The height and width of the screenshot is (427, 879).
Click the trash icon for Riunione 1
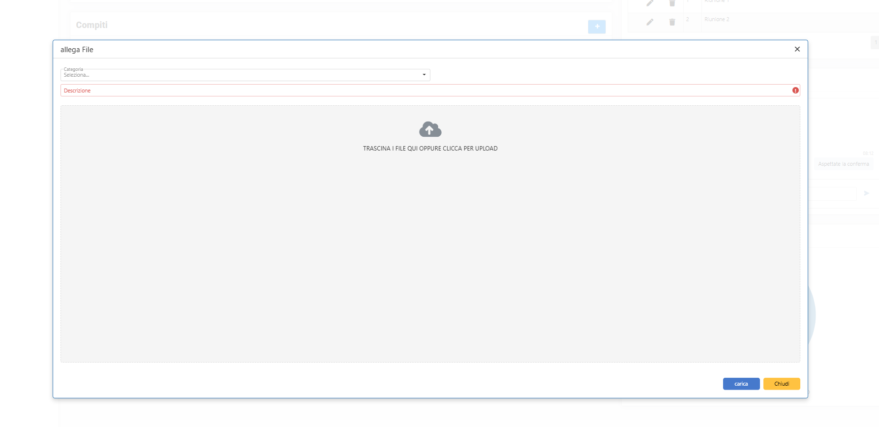[672, 3]
